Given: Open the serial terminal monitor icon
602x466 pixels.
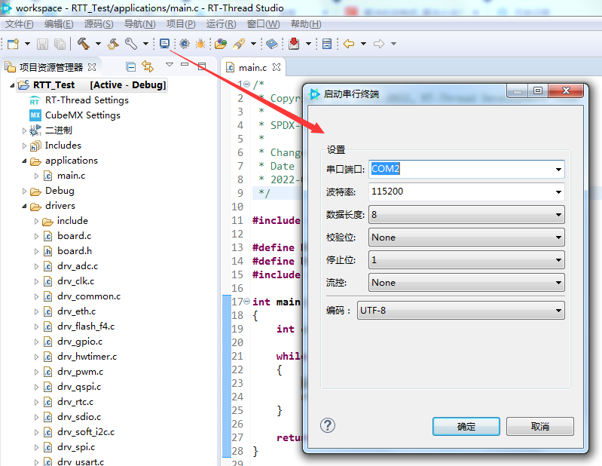Looking at the screenshot, I should pos(164,44).
